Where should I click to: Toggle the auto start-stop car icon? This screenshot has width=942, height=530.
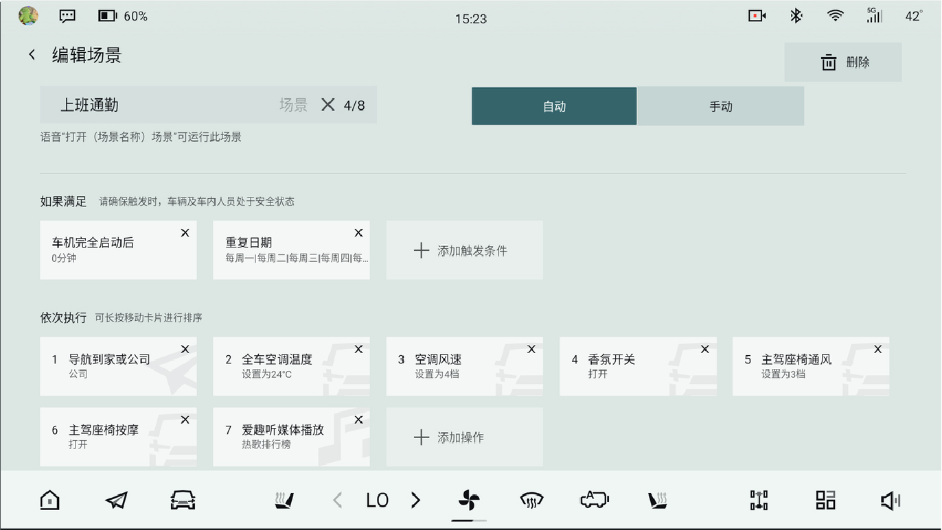[594, 500]
